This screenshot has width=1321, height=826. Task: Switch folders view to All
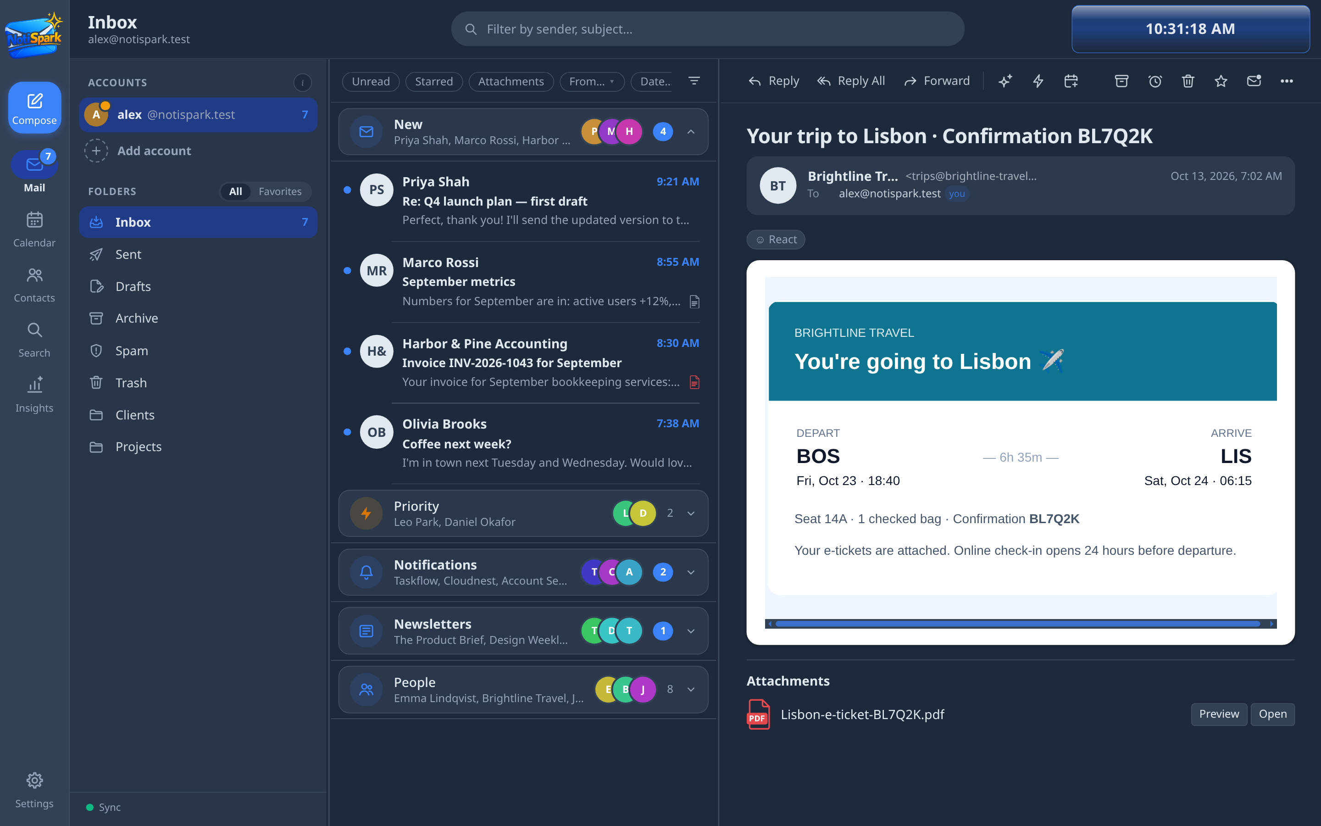point(235,191)
